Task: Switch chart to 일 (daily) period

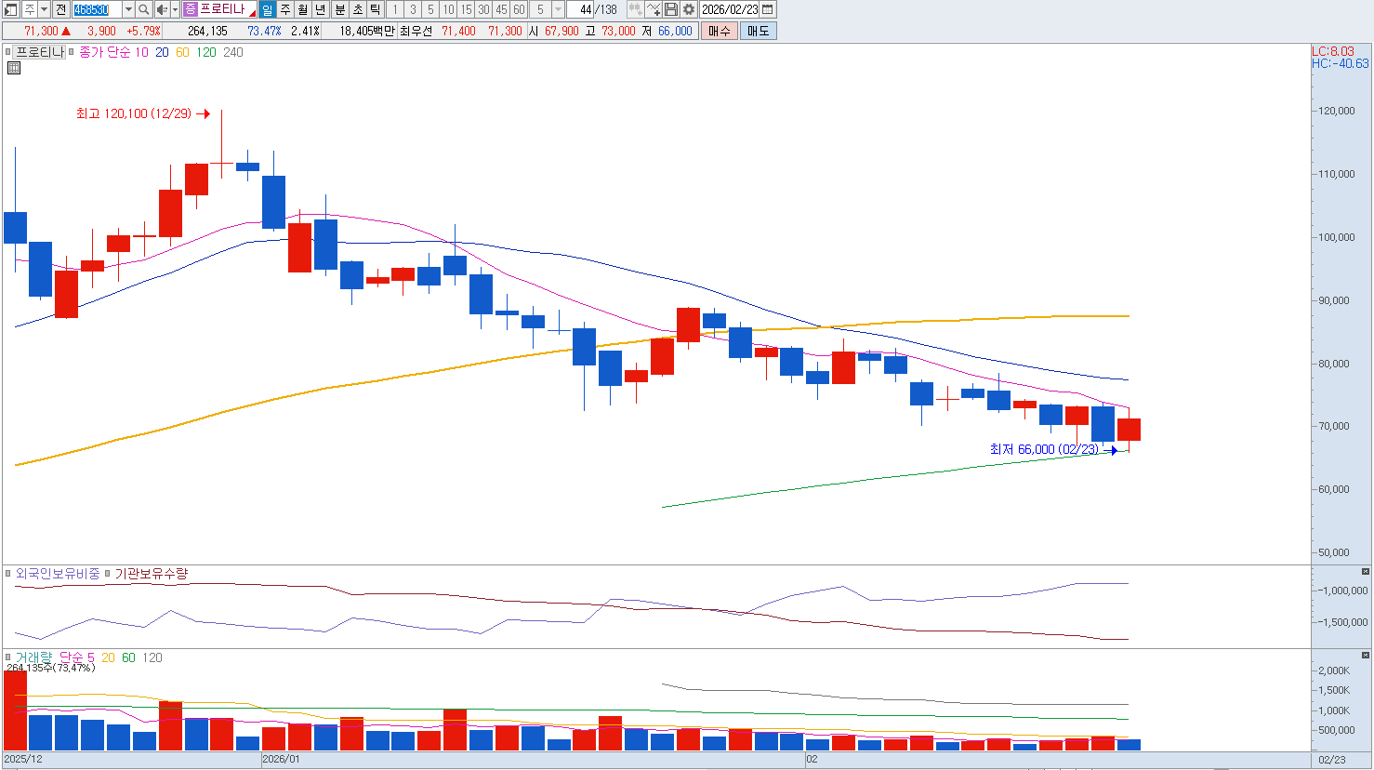Action: click(x=268, y=9)
